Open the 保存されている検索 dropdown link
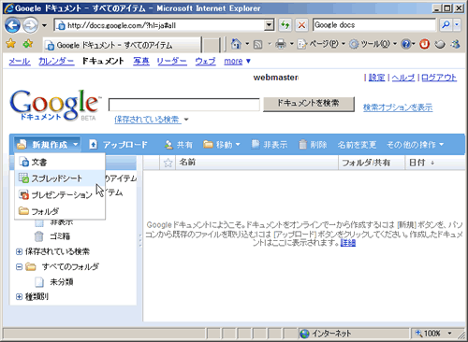 click(152, 120)
